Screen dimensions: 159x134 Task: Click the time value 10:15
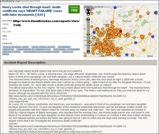[x=4, y=39]
